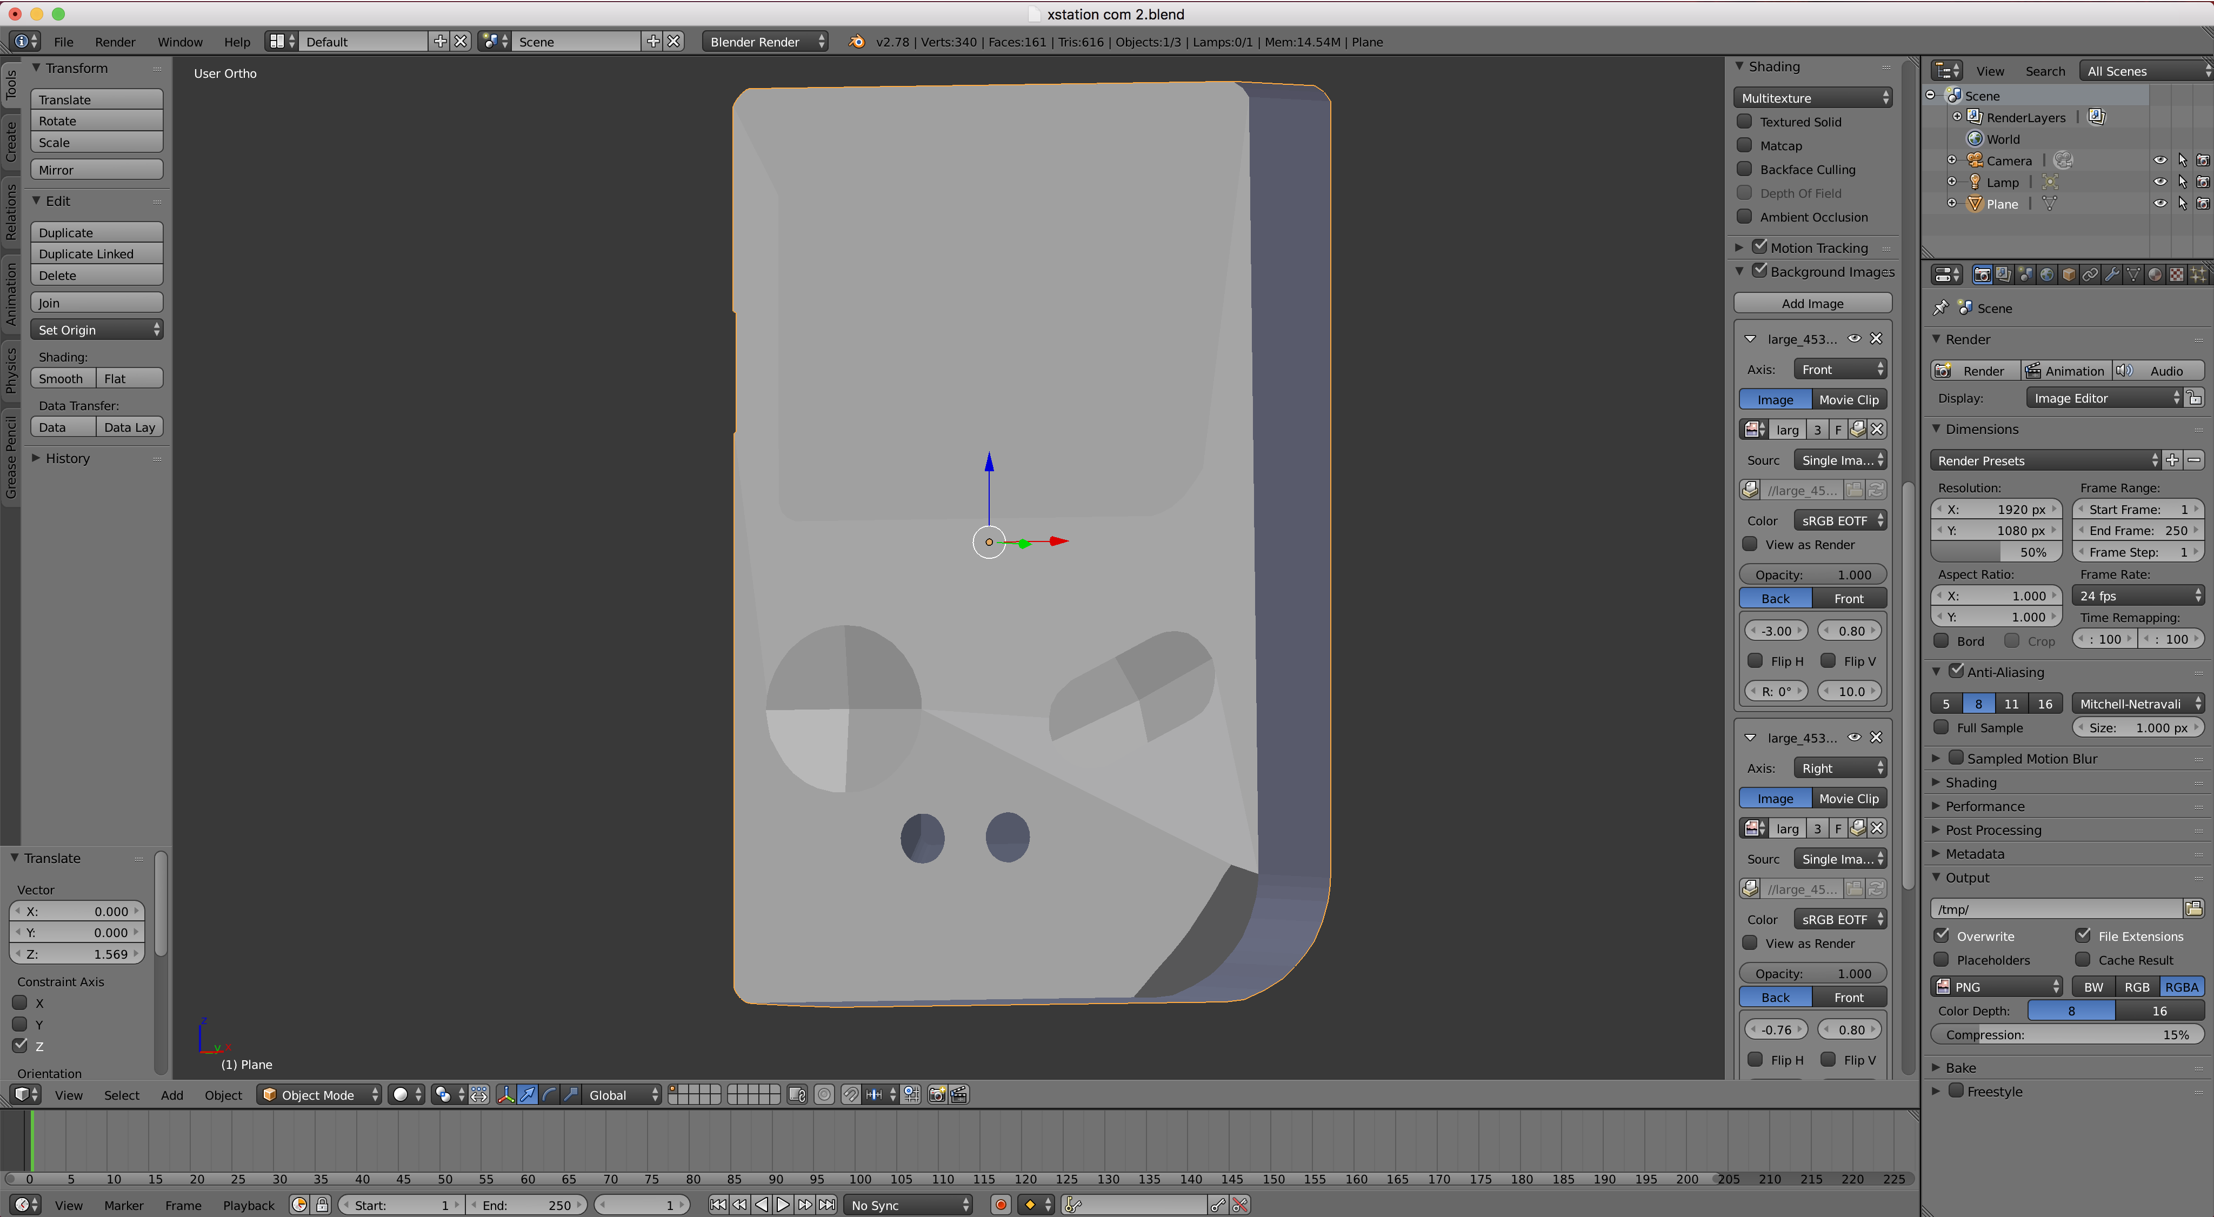This screenshot has width=2214, height=1217.
Task: Click the timeline record keyframe button
Action: coord(1001,1205)
